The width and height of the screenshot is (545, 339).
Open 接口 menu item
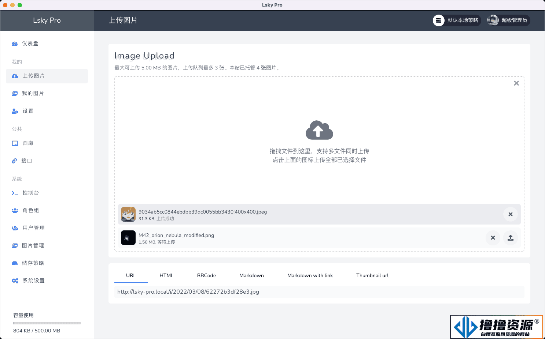[47, 161]
